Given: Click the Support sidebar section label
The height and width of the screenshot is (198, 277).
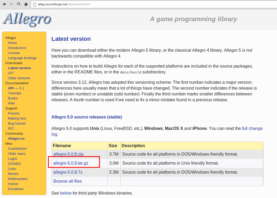Looking at the screenshot, I should click(x=11, y=108).
